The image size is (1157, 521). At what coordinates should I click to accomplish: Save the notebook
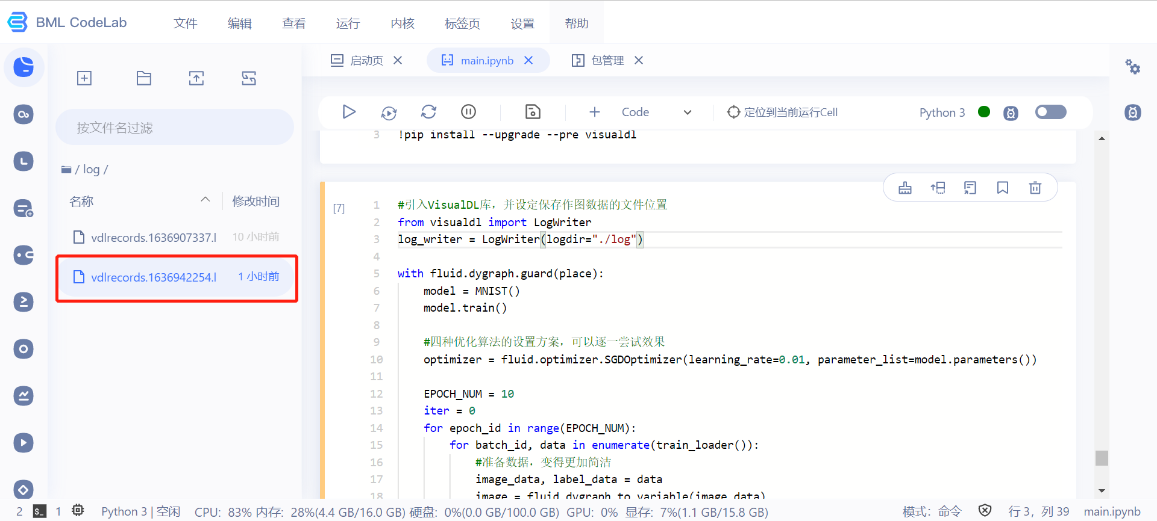point(533,112)
